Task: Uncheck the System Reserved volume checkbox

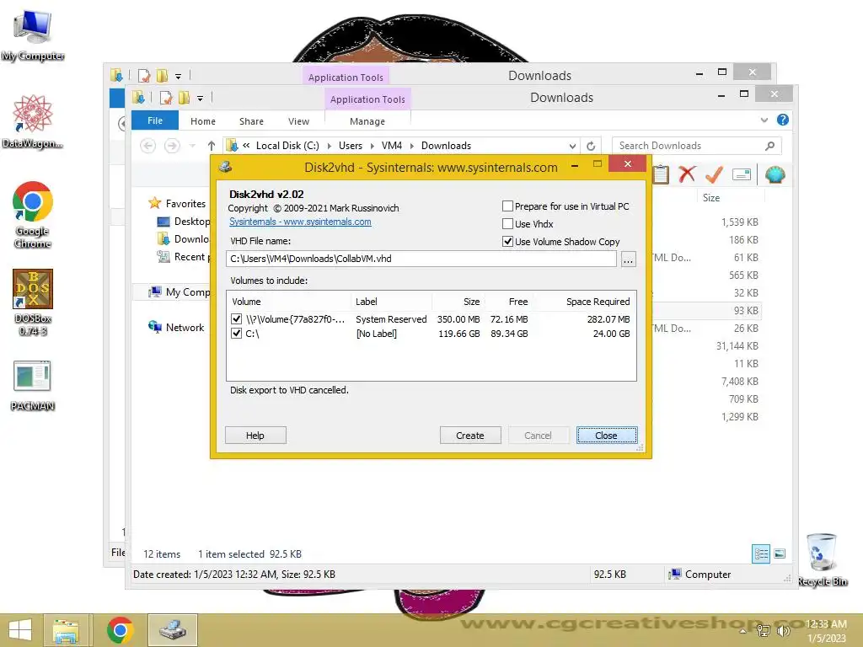Action: (237, 319)
